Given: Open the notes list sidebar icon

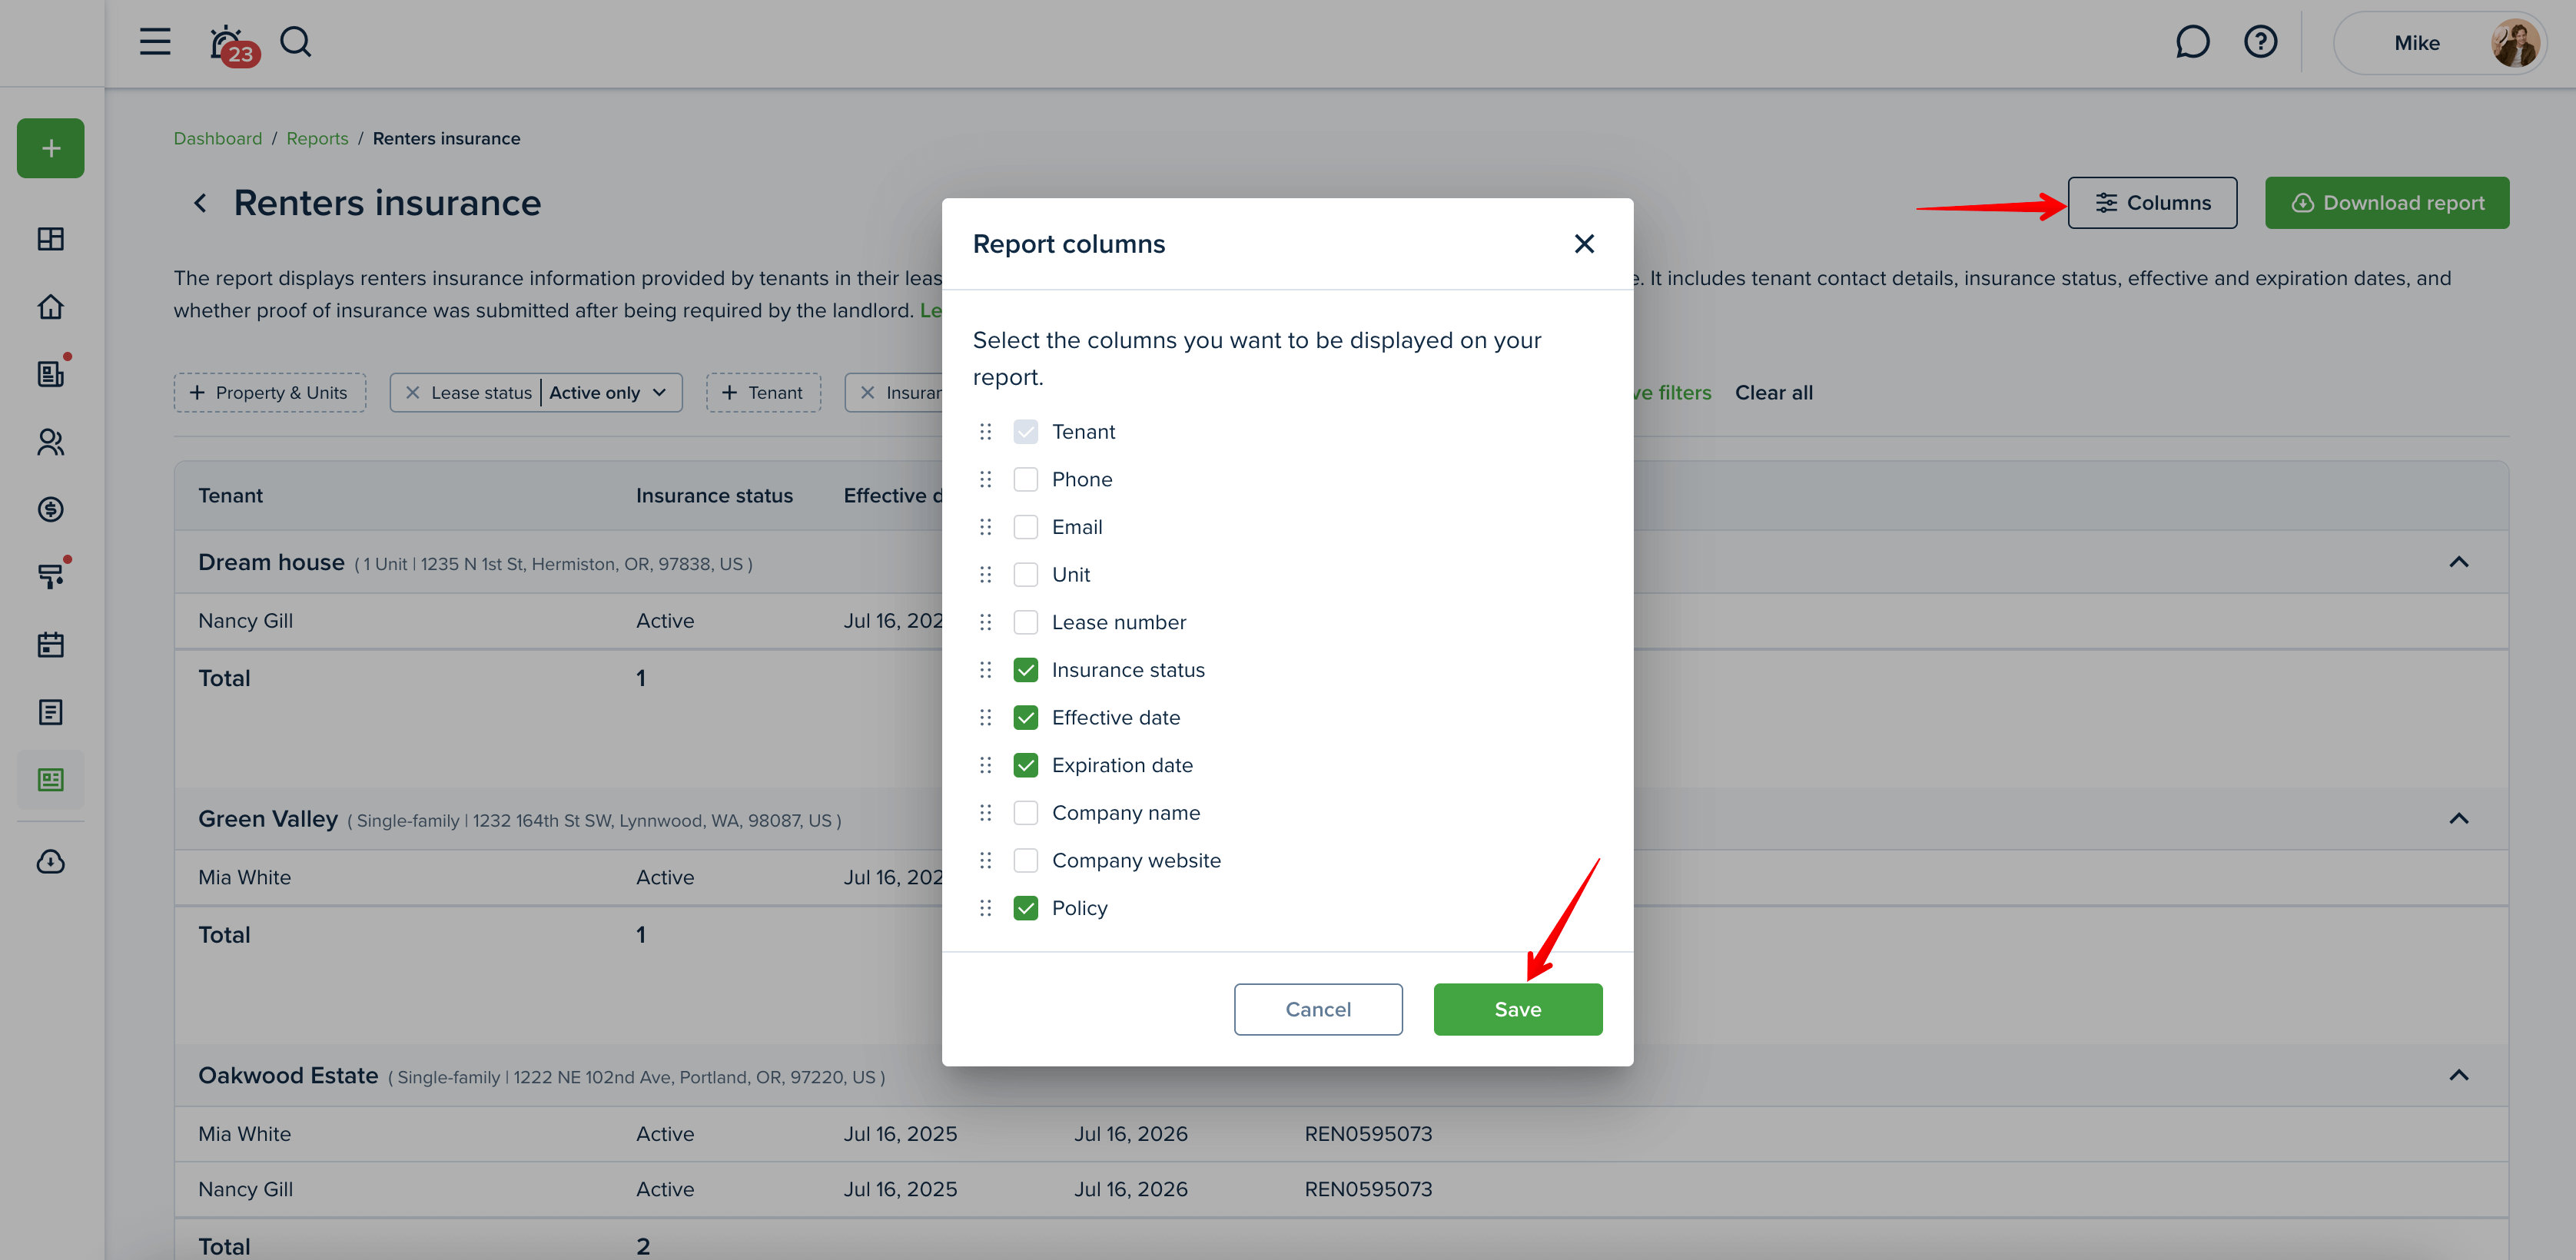Looking at the screenshot, I should tap(51, 712).
